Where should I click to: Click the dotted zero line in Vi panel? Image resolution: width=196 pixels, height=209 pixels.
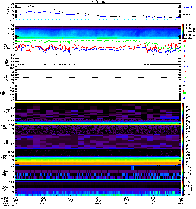point(98,77)
